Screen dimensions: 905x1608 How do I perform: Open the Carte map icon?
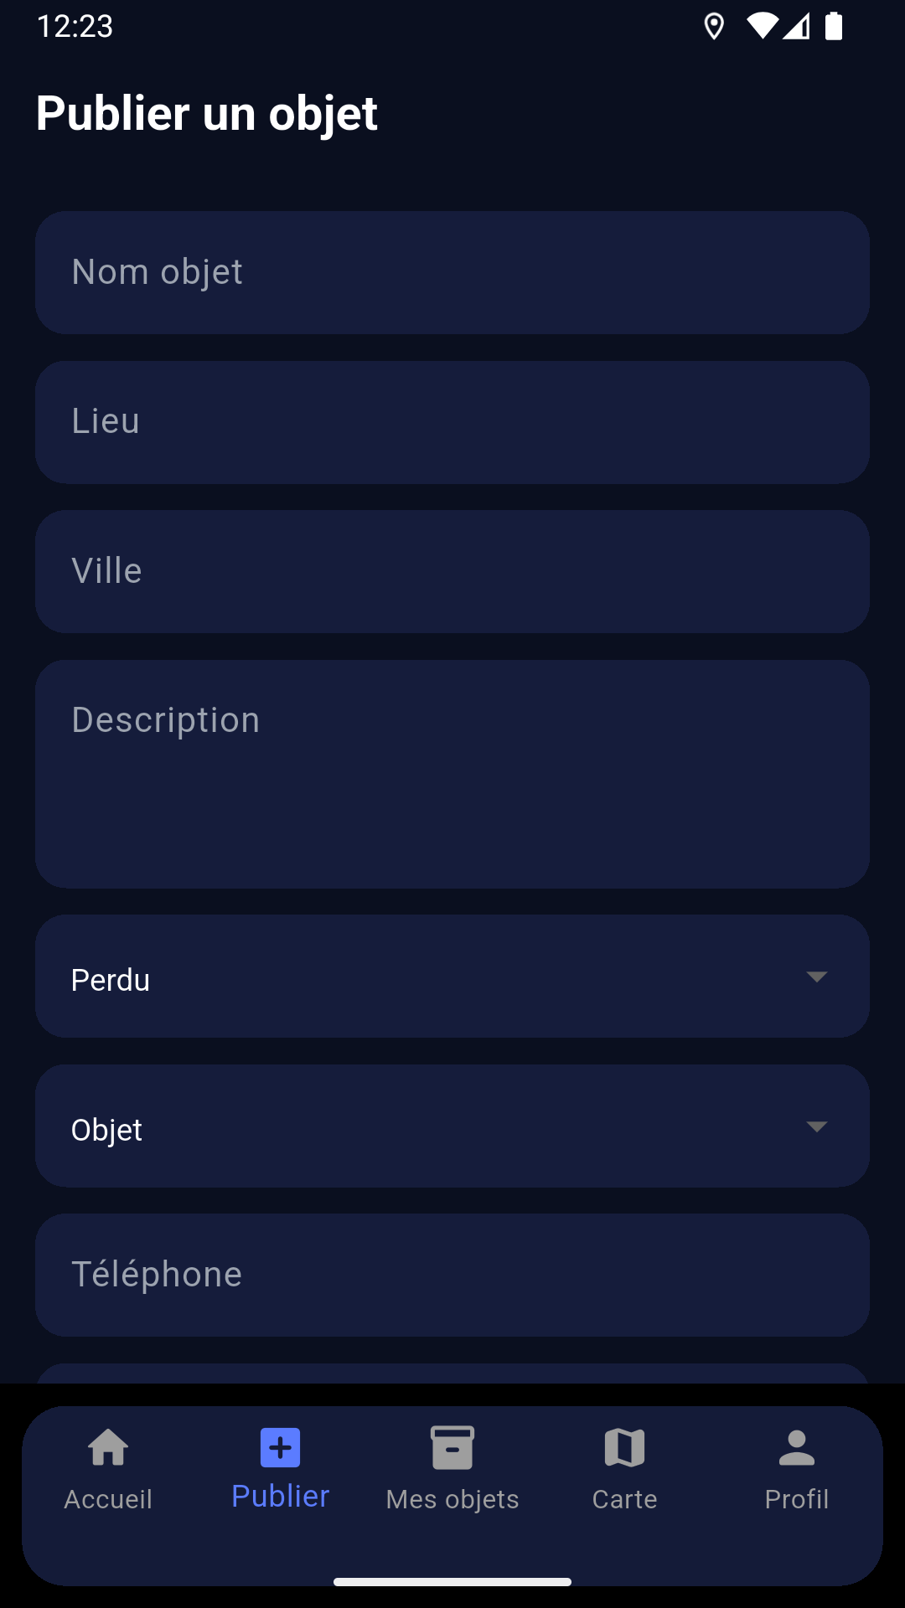624,1448
